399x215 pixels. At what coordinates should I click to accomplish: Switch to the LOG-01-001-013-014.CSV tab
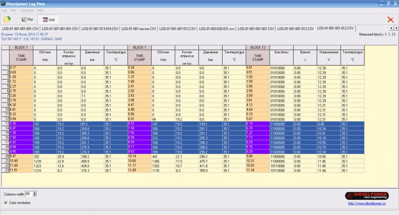click(x=100, y=29)
